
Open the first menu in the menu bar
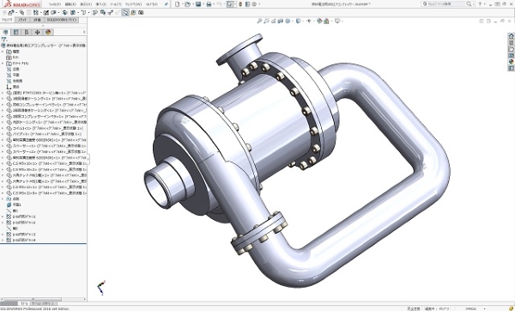(55, 4)
